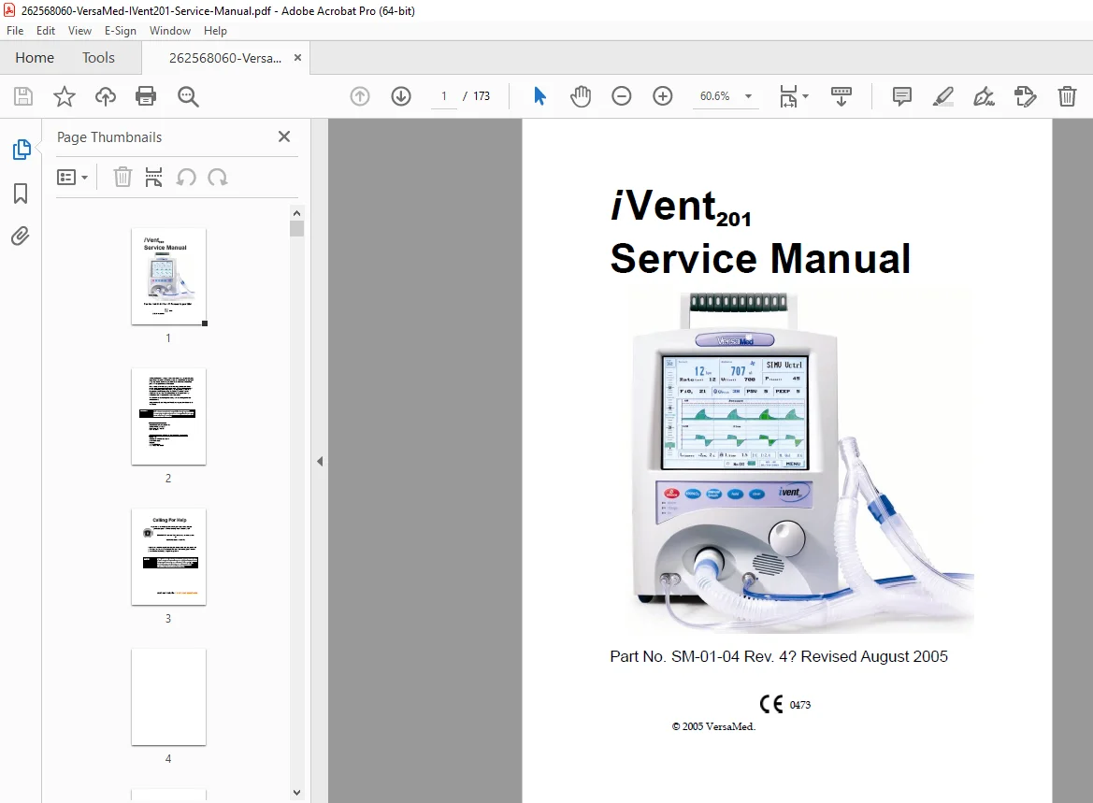This screenshot has height=803, width=1093.
Task: Select the arrow Selection tool
Action: click(x=539, y=96)
